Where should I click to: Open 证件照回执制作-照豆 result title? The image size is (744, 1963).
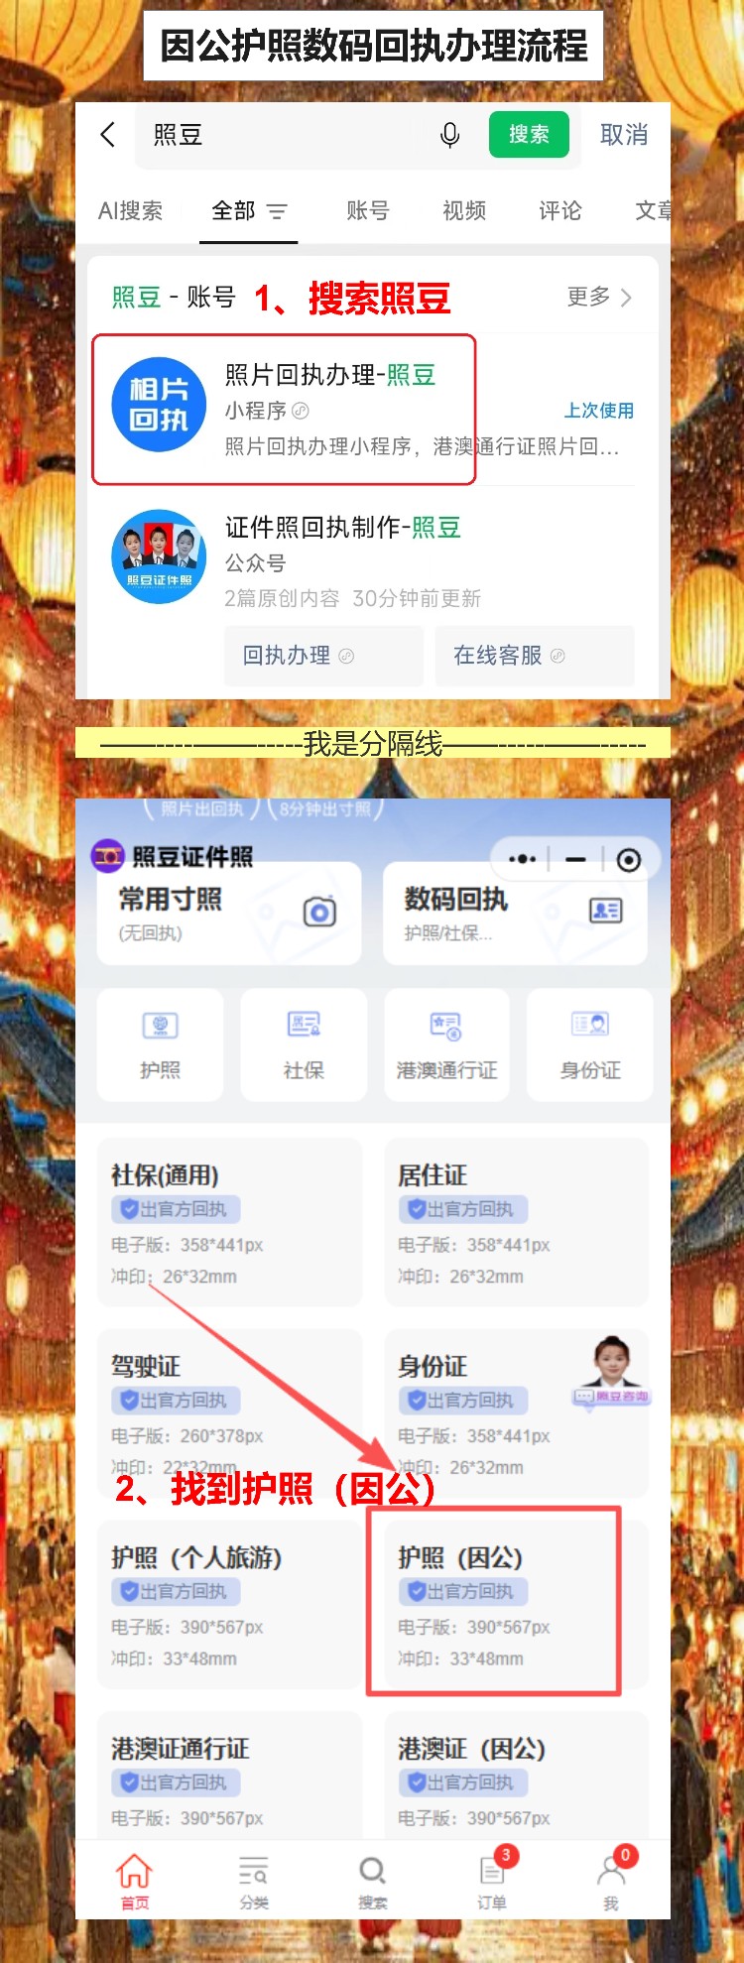coord(343,527)
